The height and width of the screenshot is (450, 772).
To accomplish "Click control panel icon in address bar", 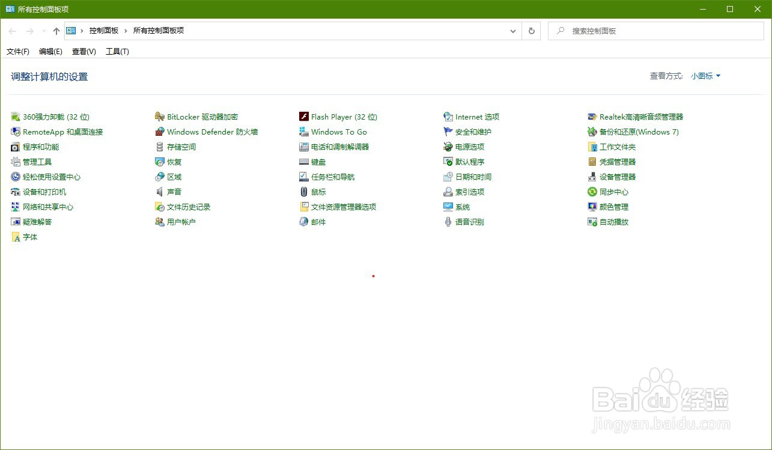I will point(71,31).
